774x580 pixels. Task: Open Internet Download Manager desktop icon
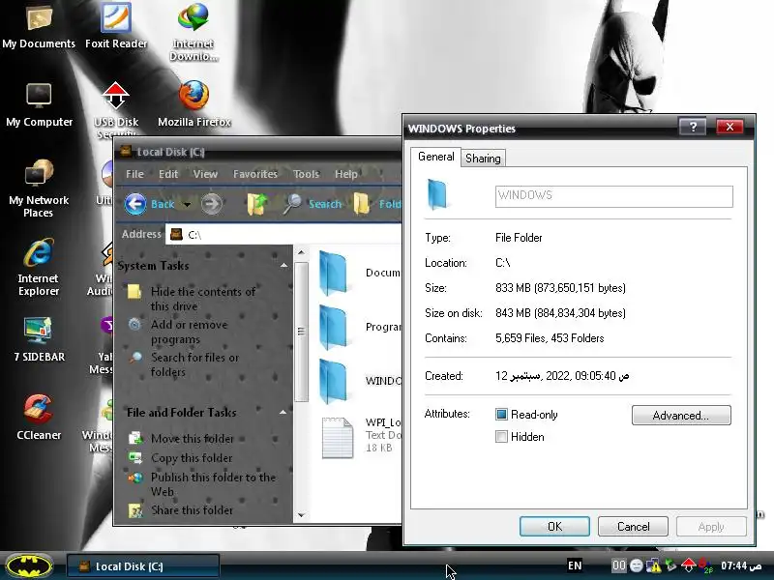point(193,32)
